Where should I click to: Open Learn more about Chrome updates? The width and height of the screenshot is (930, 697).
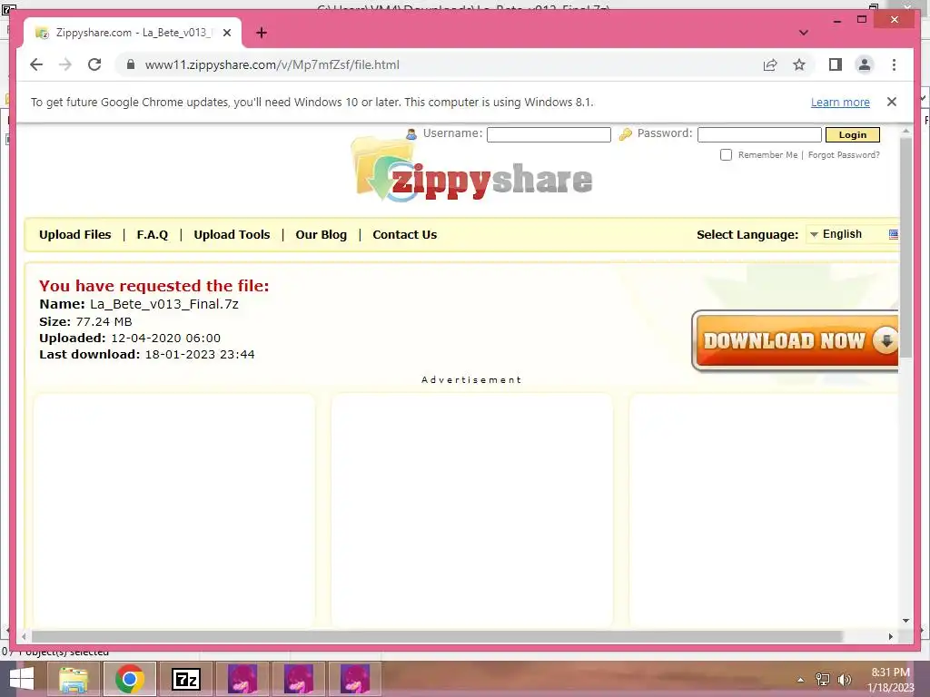tap(840, 102)
